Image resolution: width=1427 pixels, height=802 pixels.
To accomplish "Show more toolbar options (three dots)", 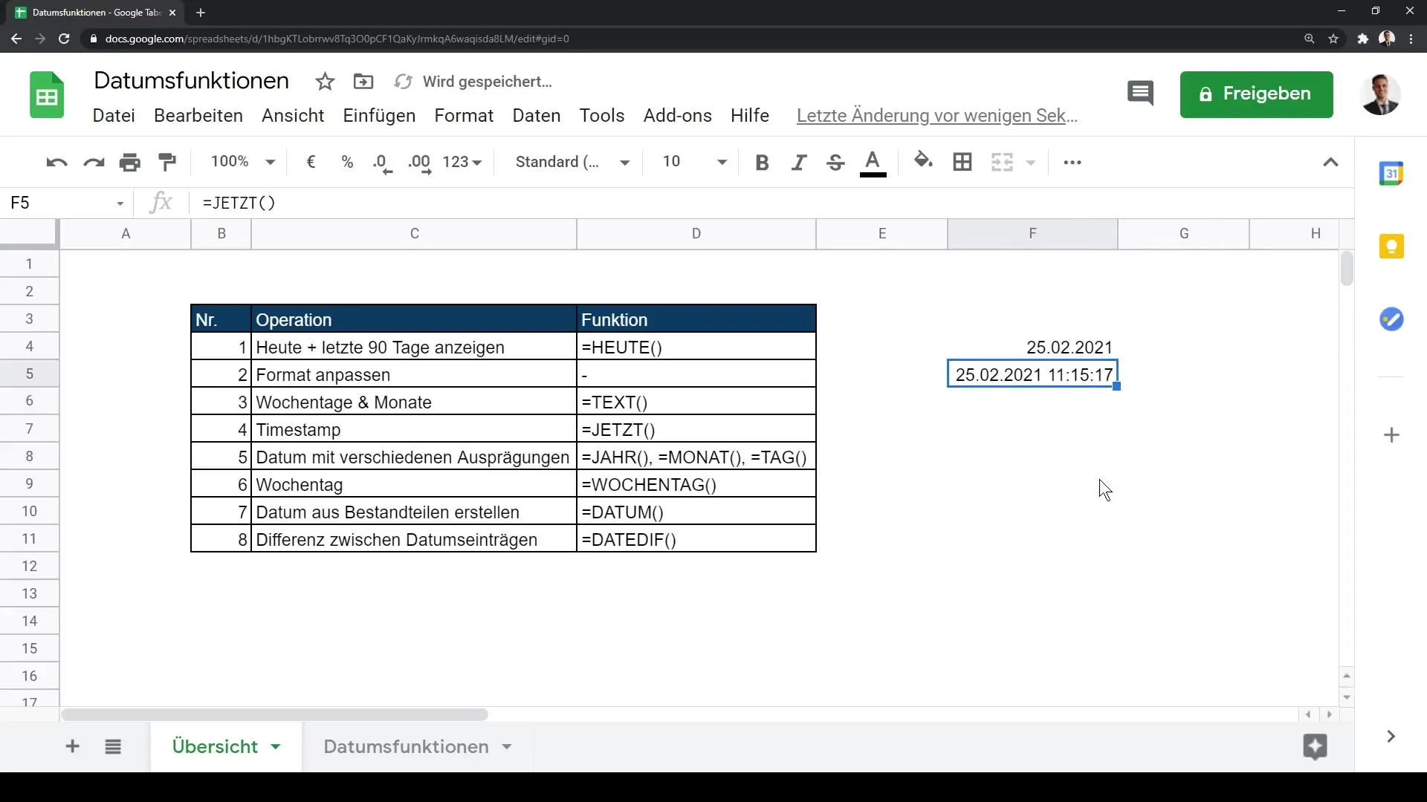I will (x=1072, y=163).
